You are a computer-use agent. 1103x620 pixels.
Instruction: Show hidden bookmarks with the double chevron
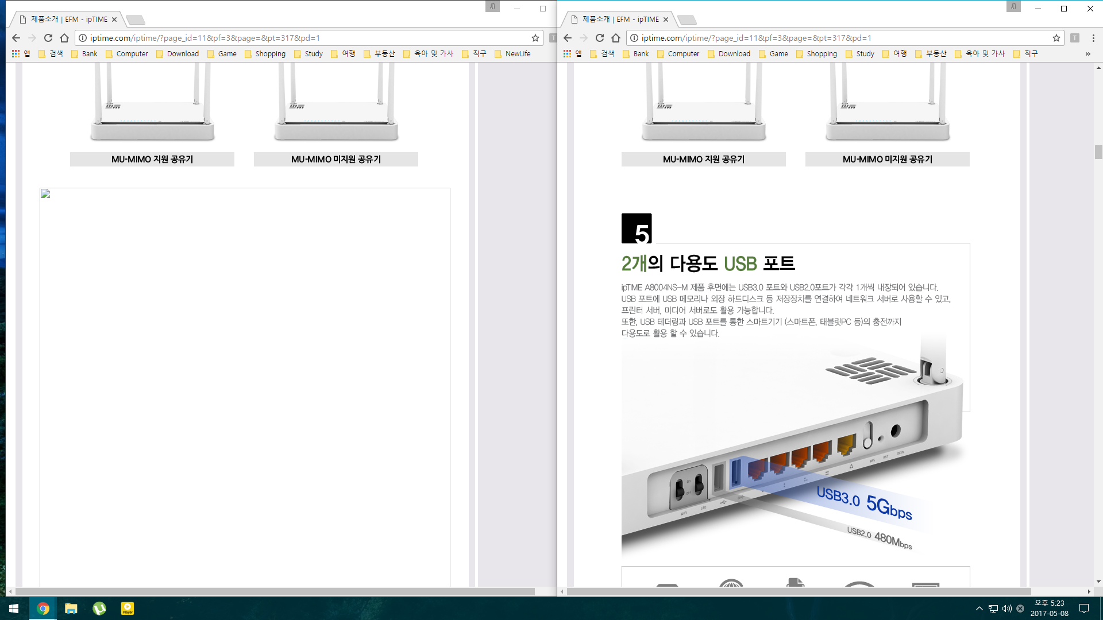click(1087, 53)
